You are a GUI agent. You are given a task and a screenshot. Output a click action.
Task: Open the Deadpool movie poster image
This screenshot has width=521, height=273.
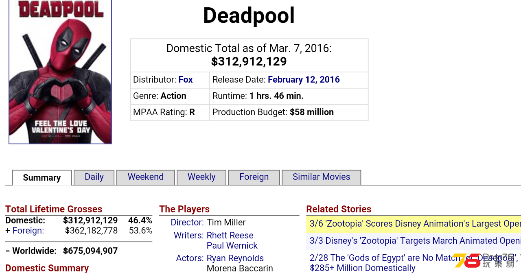(60, 72)
